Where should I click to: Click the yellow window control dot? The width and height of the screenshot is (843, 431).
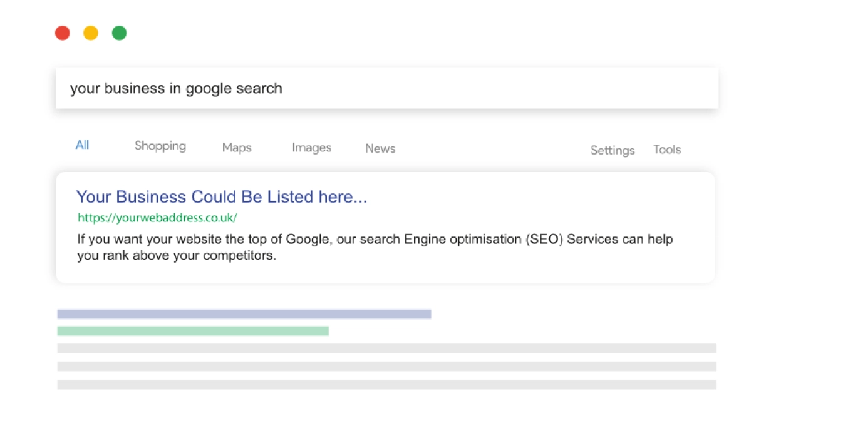90,33
